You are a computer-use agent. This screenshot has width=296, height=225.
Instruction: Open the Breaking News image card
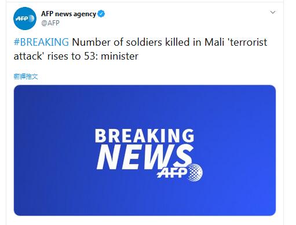pos(145,150)
